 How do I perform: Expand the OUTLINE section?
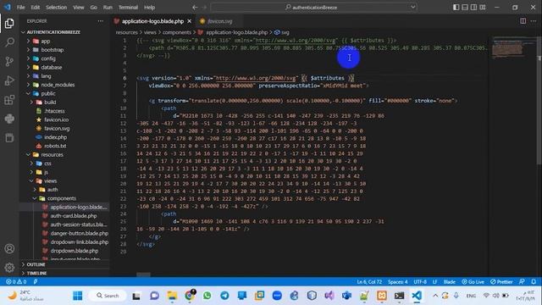pos(36,264)
